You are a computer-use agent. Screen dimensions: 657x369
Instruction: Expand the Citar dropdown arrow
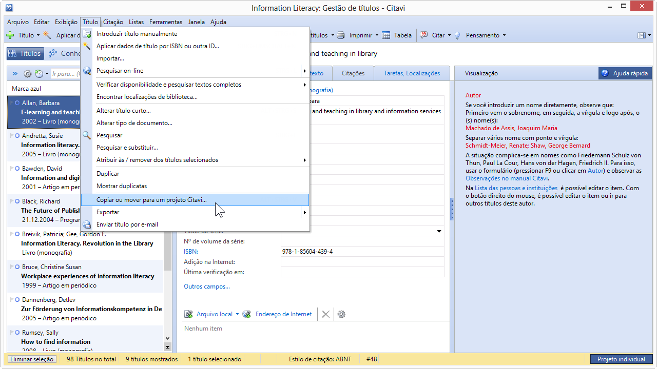(x=449, y=35)
